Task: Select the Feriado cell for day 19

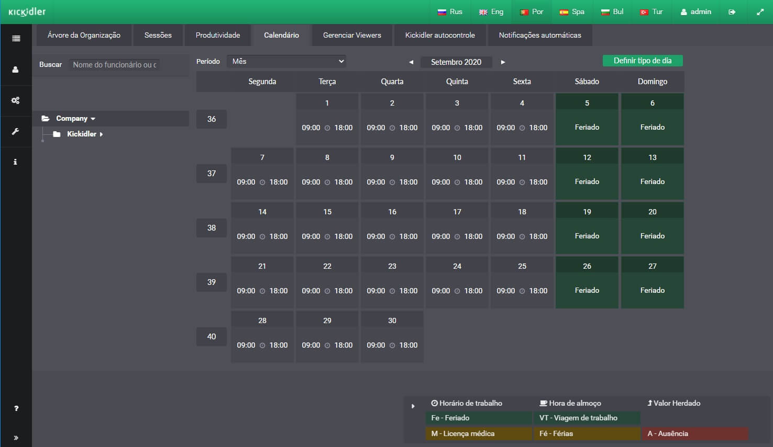Action: 587,228
